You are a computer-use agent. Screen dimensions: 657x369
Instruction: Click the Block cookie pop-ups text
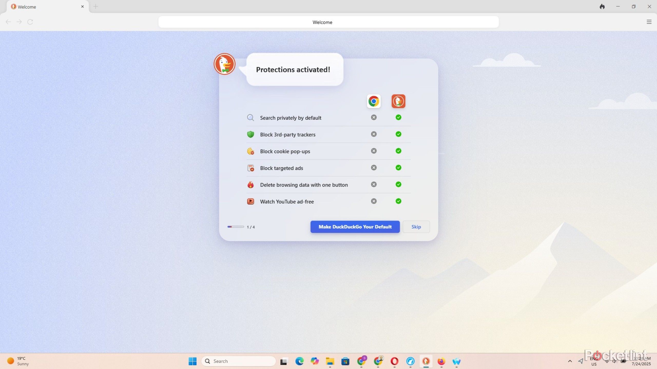pos(285,151)
